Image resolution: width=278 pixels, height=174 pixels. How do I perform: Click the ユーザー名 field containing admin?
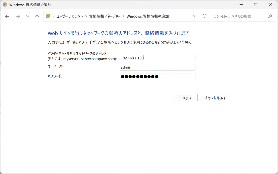pos(158,67)
